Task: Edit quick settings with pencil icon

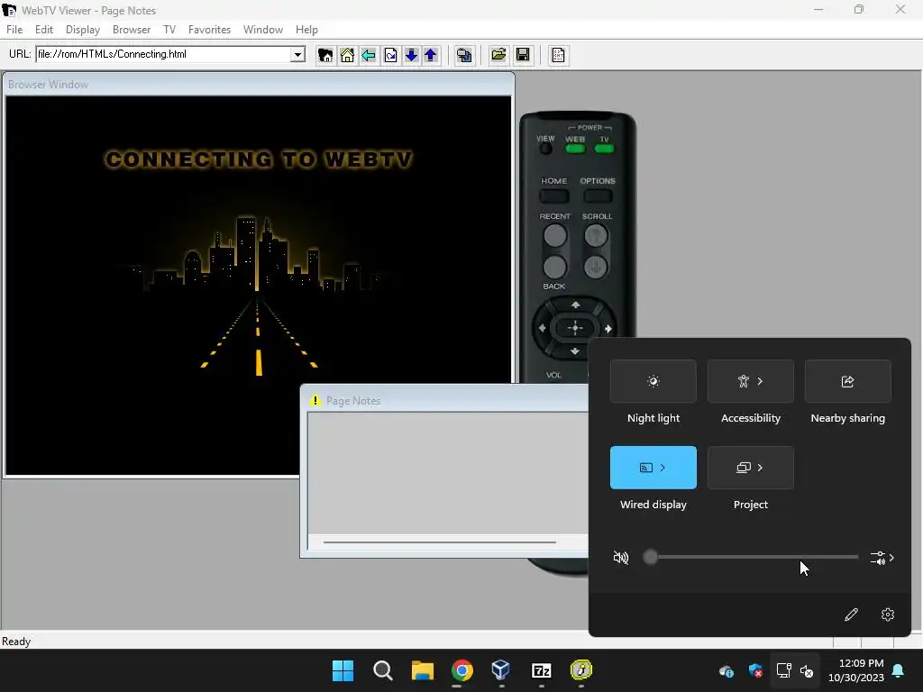Action: pos(851,615)
